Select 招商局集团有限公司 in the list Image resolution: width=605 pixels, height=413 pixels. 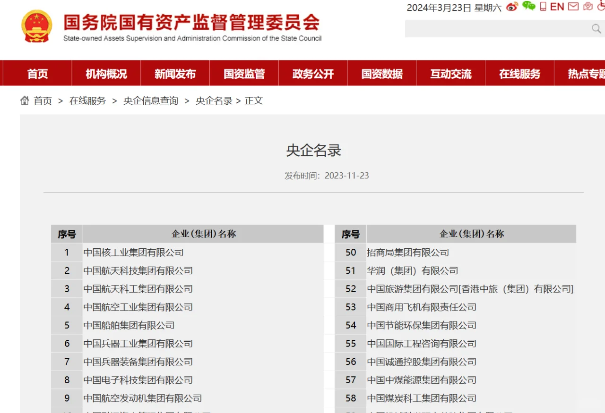[x=408, y=253]
